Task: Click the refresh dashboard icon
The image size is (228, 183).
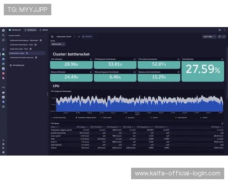Action: [x=220, y=37]
